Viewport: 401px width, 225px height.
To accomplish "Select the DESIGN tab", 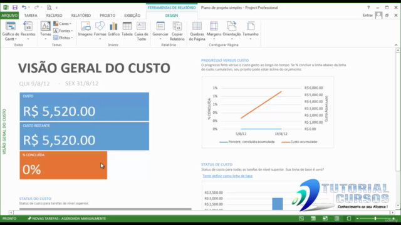I will click(x=172, y=15).
